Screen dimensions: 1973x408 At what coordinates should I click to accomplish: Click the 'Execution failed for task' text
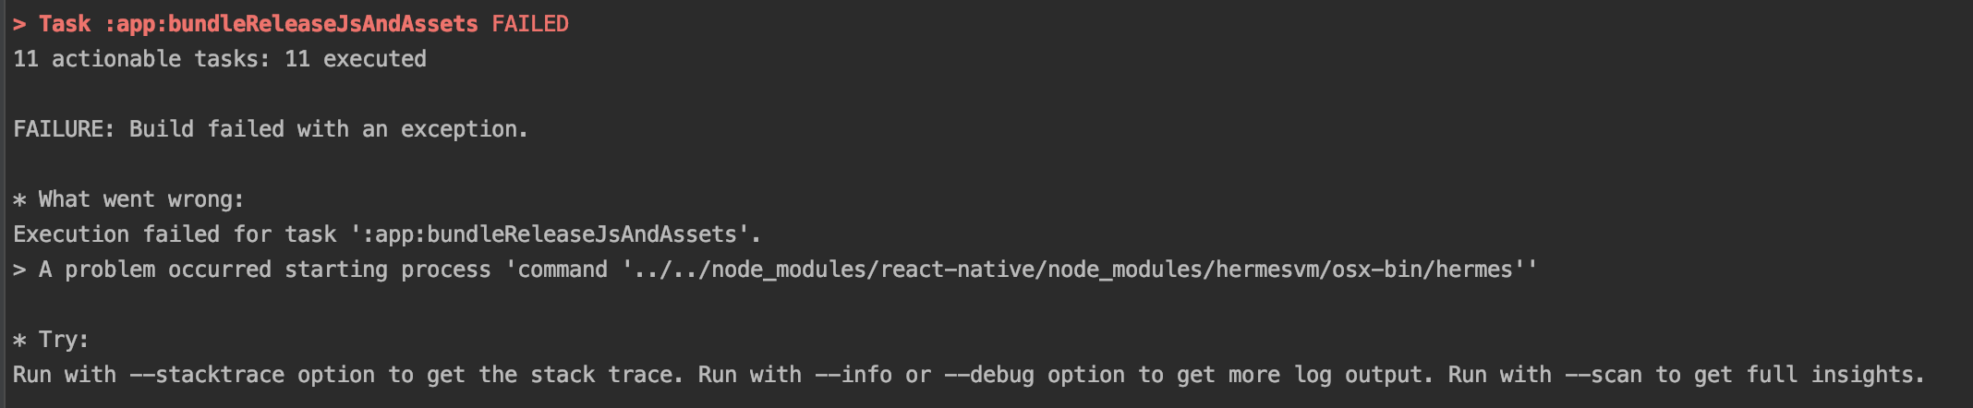pyautogui.click(x=174, y=234)
